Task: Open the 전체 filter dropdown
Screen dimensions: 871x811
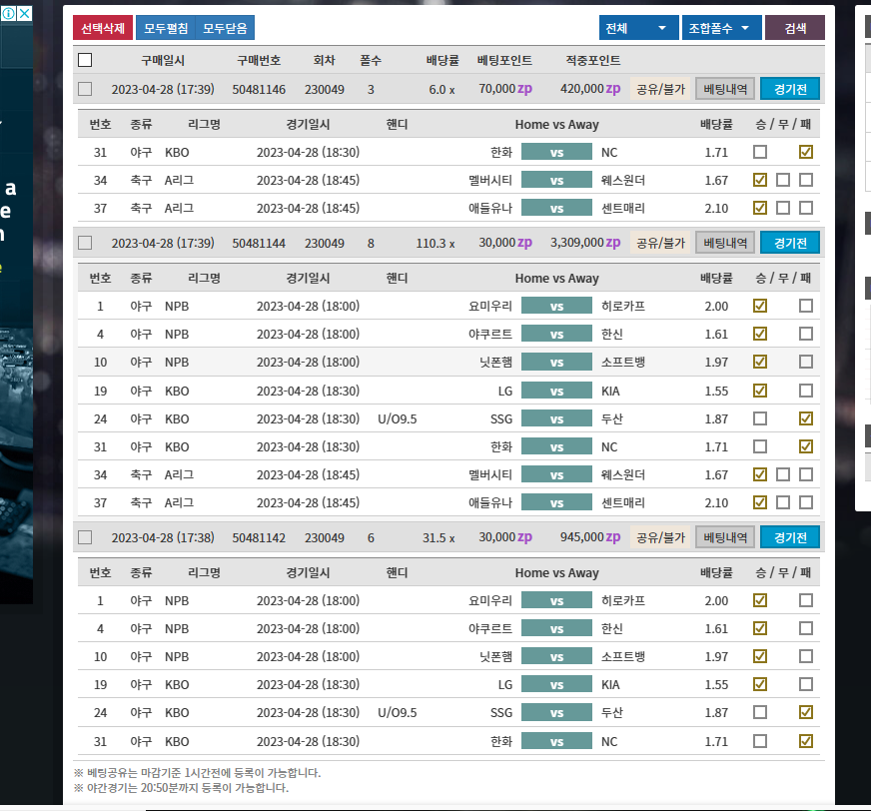Action: tap(638, 28)
